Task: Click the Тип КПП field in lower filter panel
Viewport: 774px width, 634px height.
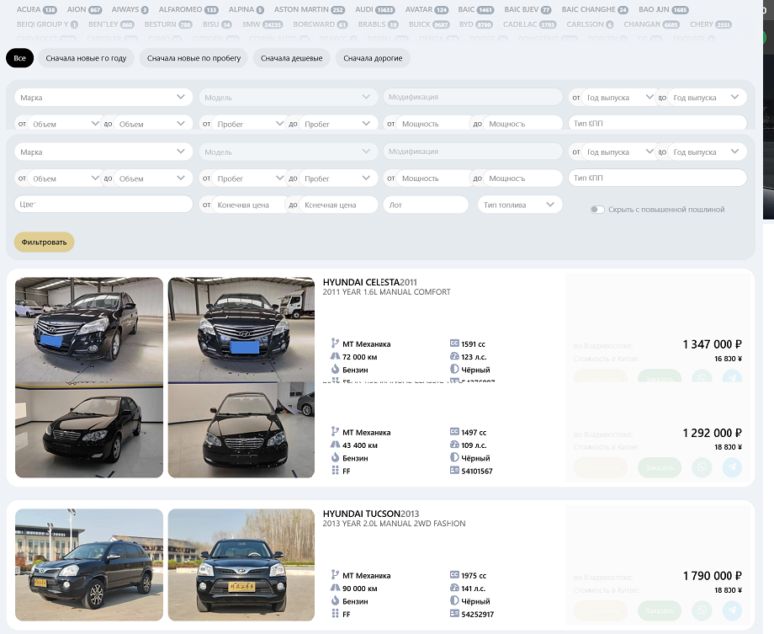Action: click(657, 178)
